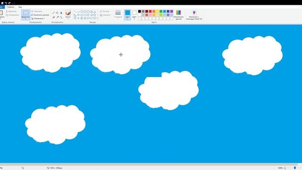Open the line Thickness menu
This screenshot has width=302, height=170.
tap(118, 14)
